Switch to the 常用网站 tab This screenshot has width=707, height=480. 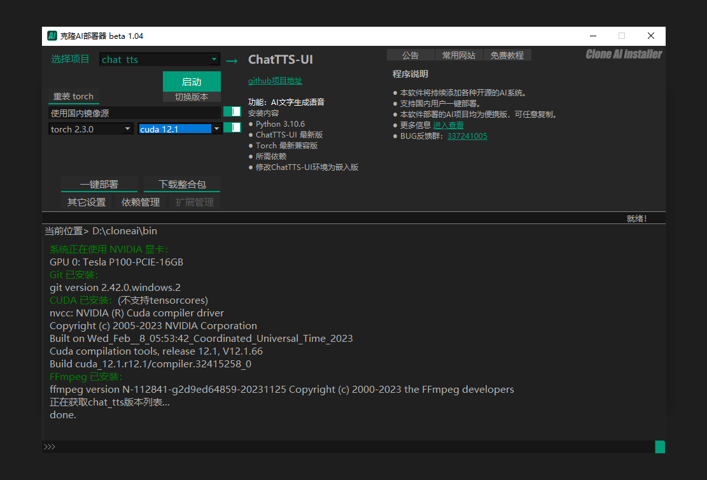459,55
